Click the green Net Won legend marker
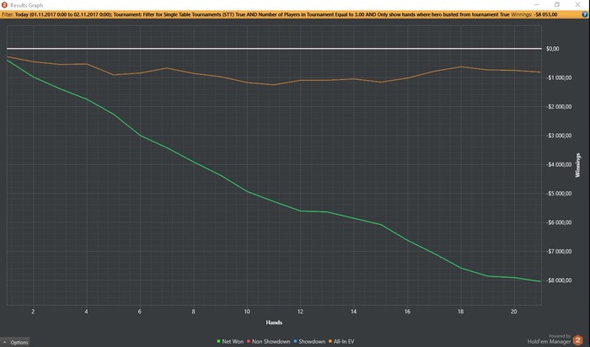This screenshot has width=590, height=347. click(218, 341)
